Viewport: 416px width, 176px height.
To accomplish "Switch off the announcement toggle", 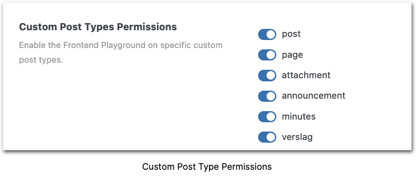I will pos(267,96).
